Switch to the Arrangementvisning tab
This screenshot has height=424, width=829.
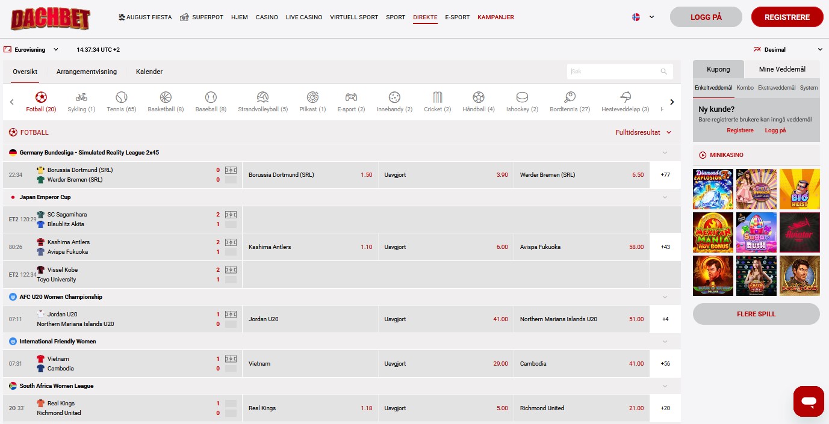[87, 72]
